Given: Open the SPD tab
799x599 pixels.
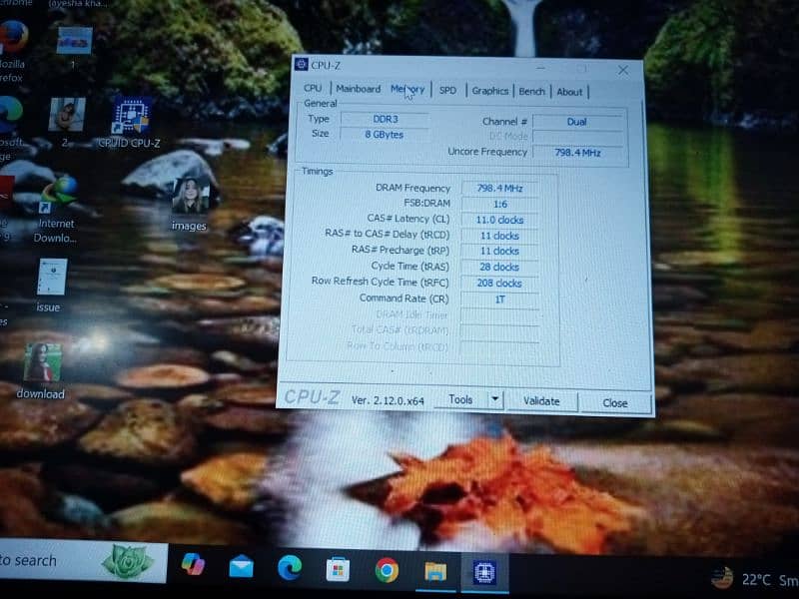Looking at the screenshot, I should tap(447, 90).
